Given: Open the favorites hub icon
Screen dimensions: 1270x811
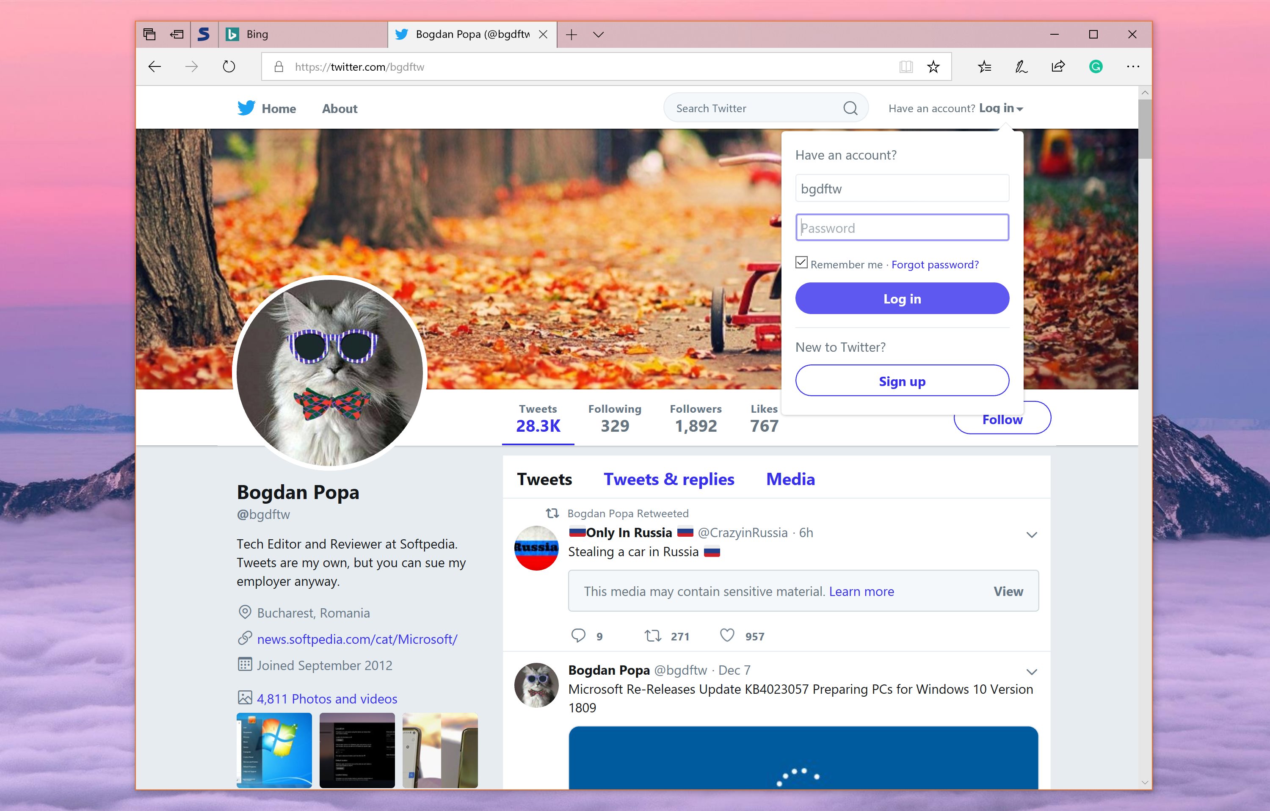Looking at the screenshot, I should 984,66.
